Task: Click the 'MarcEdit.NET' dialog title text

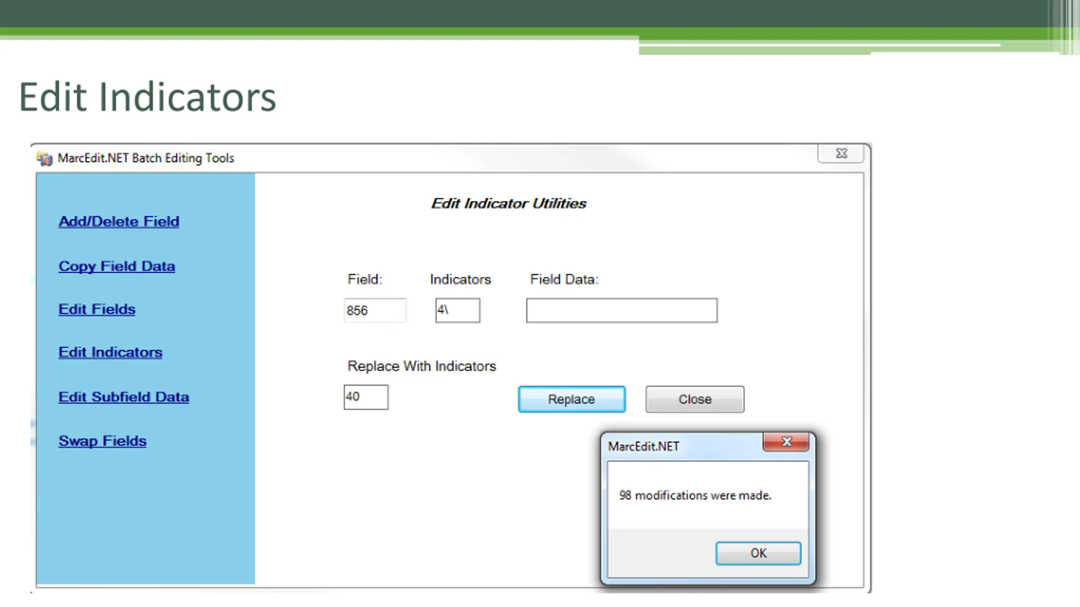Action: [643, 446]
